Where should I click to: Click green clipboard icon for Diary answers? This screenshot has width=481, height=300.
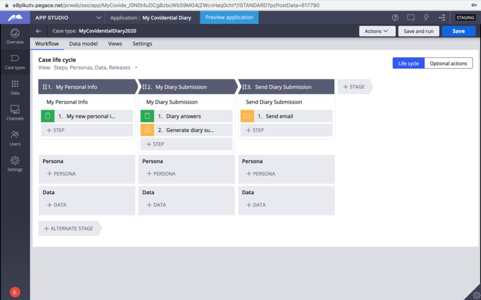tap(147, 116)
